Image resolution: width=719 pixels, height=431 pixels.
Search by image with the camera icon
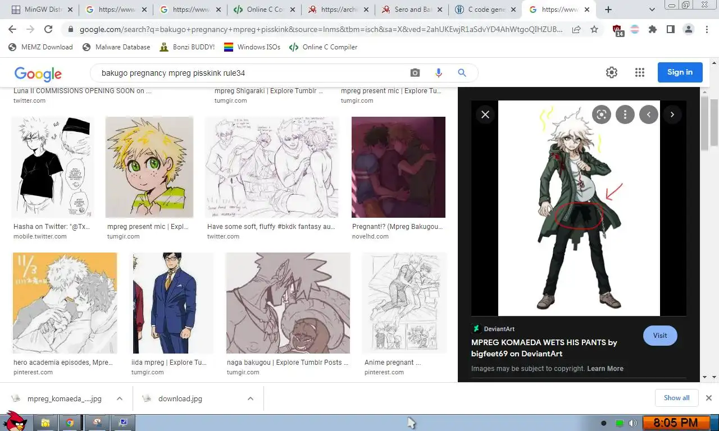pyautogui.click(x=415, y=73)
